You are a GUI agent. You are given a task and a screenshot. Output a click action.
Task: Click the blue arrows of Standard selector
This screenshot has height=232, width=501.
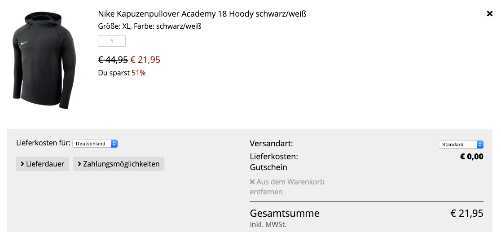pyautogui.click(x=480, y=144)
